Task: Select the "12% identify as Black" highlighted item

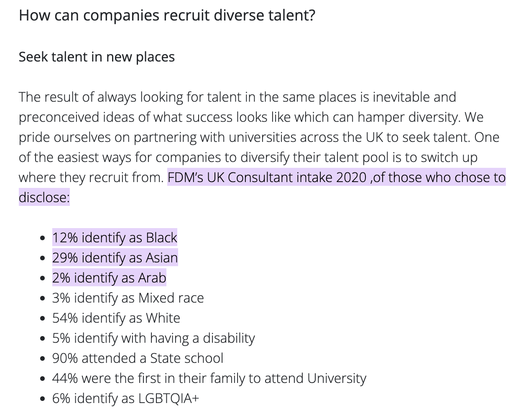Action: pyautogui.click(x=115, y=238)
